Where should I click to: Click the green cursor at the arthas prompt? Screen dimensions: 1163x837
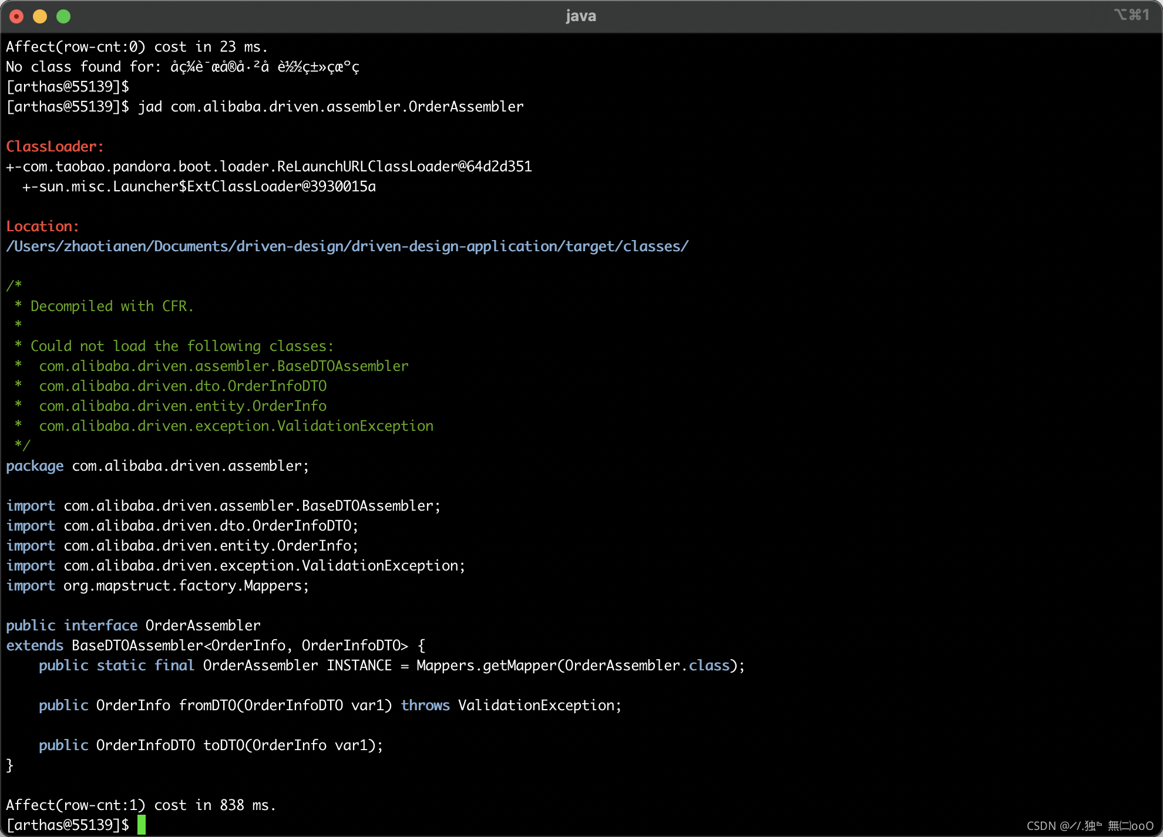pos(142,825)
